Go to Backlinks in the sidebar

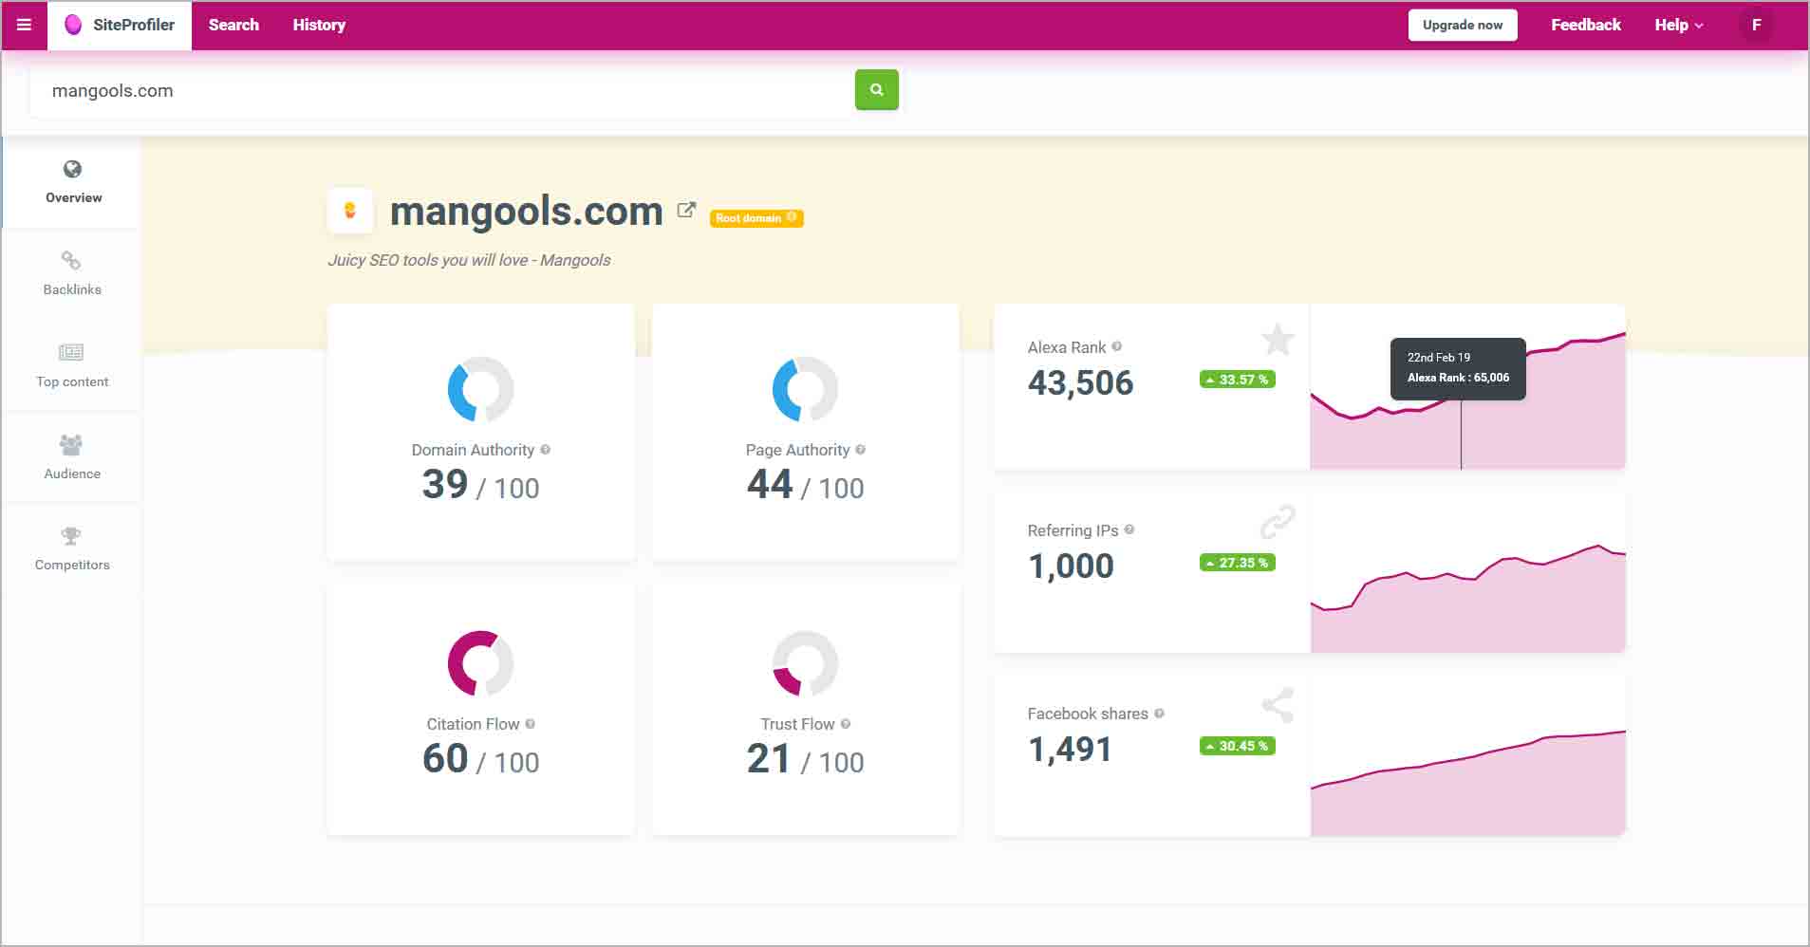click(x=72, y=273)
